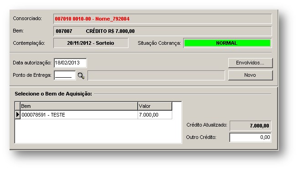Click the Ponto de Entrega description box
The image size is (298, 170).
[156, 75]
